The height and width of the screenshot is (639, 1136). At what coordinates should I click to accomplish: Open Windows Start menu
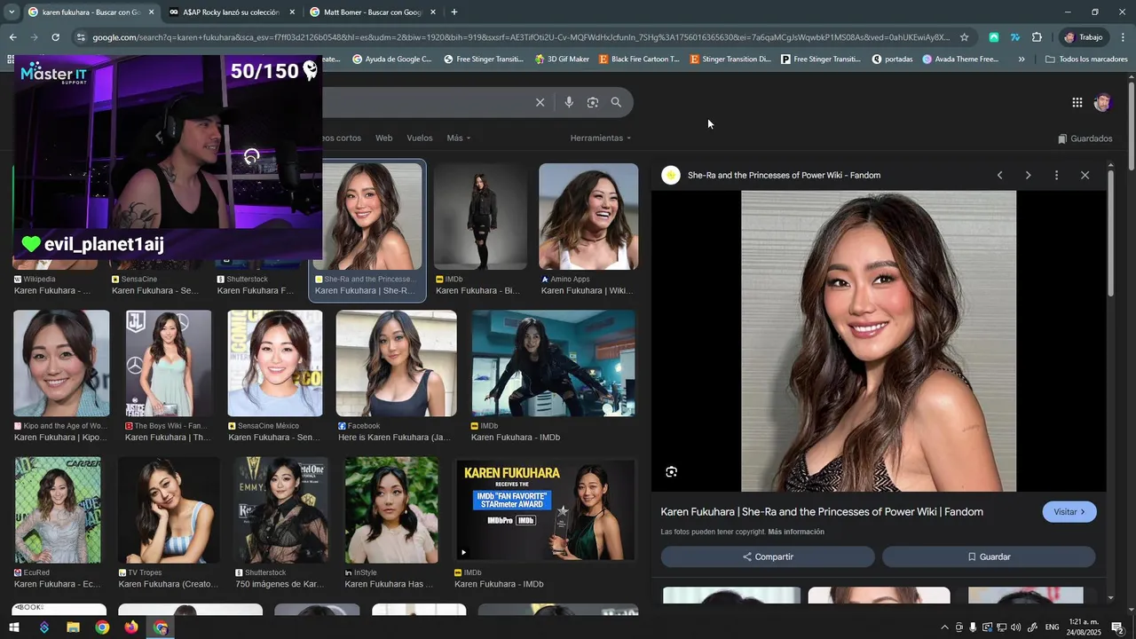tap(14, 627)
